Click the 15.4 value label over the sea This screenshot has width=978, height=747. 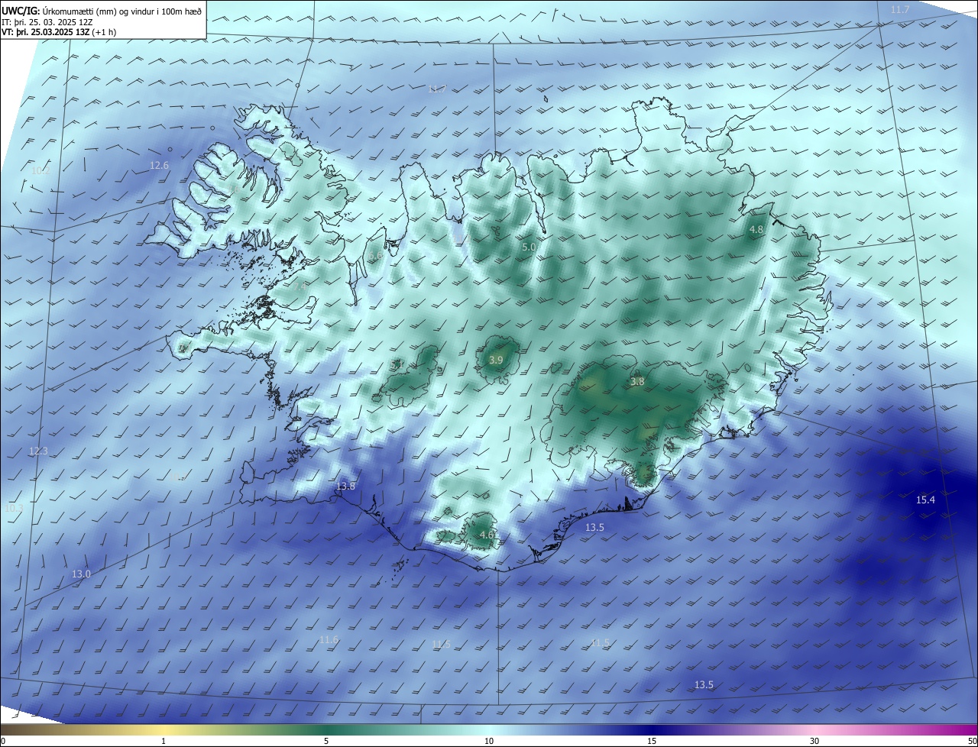click(x=925, y=500)
